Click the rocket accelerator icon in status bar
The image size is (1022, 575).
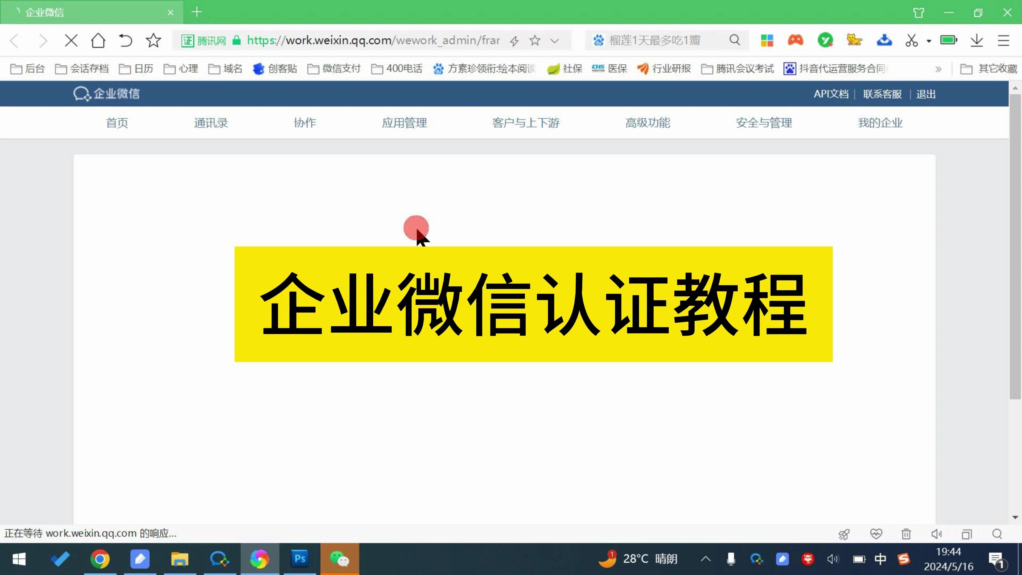coord(844,534)
